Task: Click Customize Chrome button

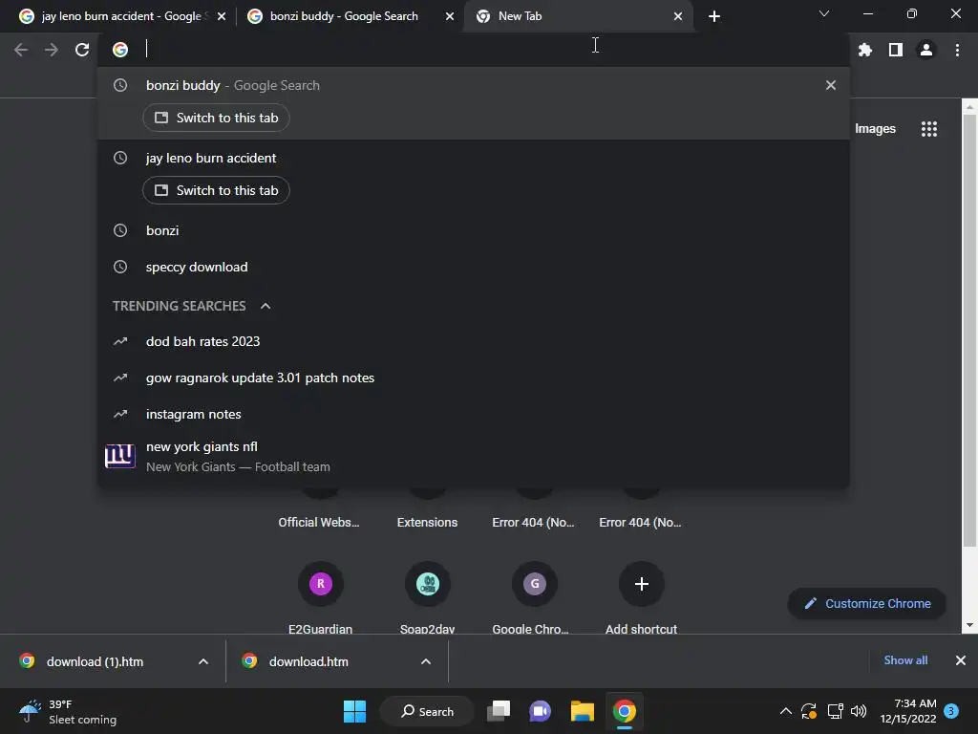Action: 867,604
